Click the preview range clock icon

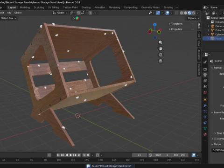point(150,155)
